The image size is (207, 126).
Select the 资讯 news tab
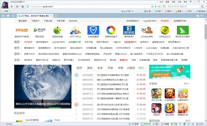click(x=141, y=68)
